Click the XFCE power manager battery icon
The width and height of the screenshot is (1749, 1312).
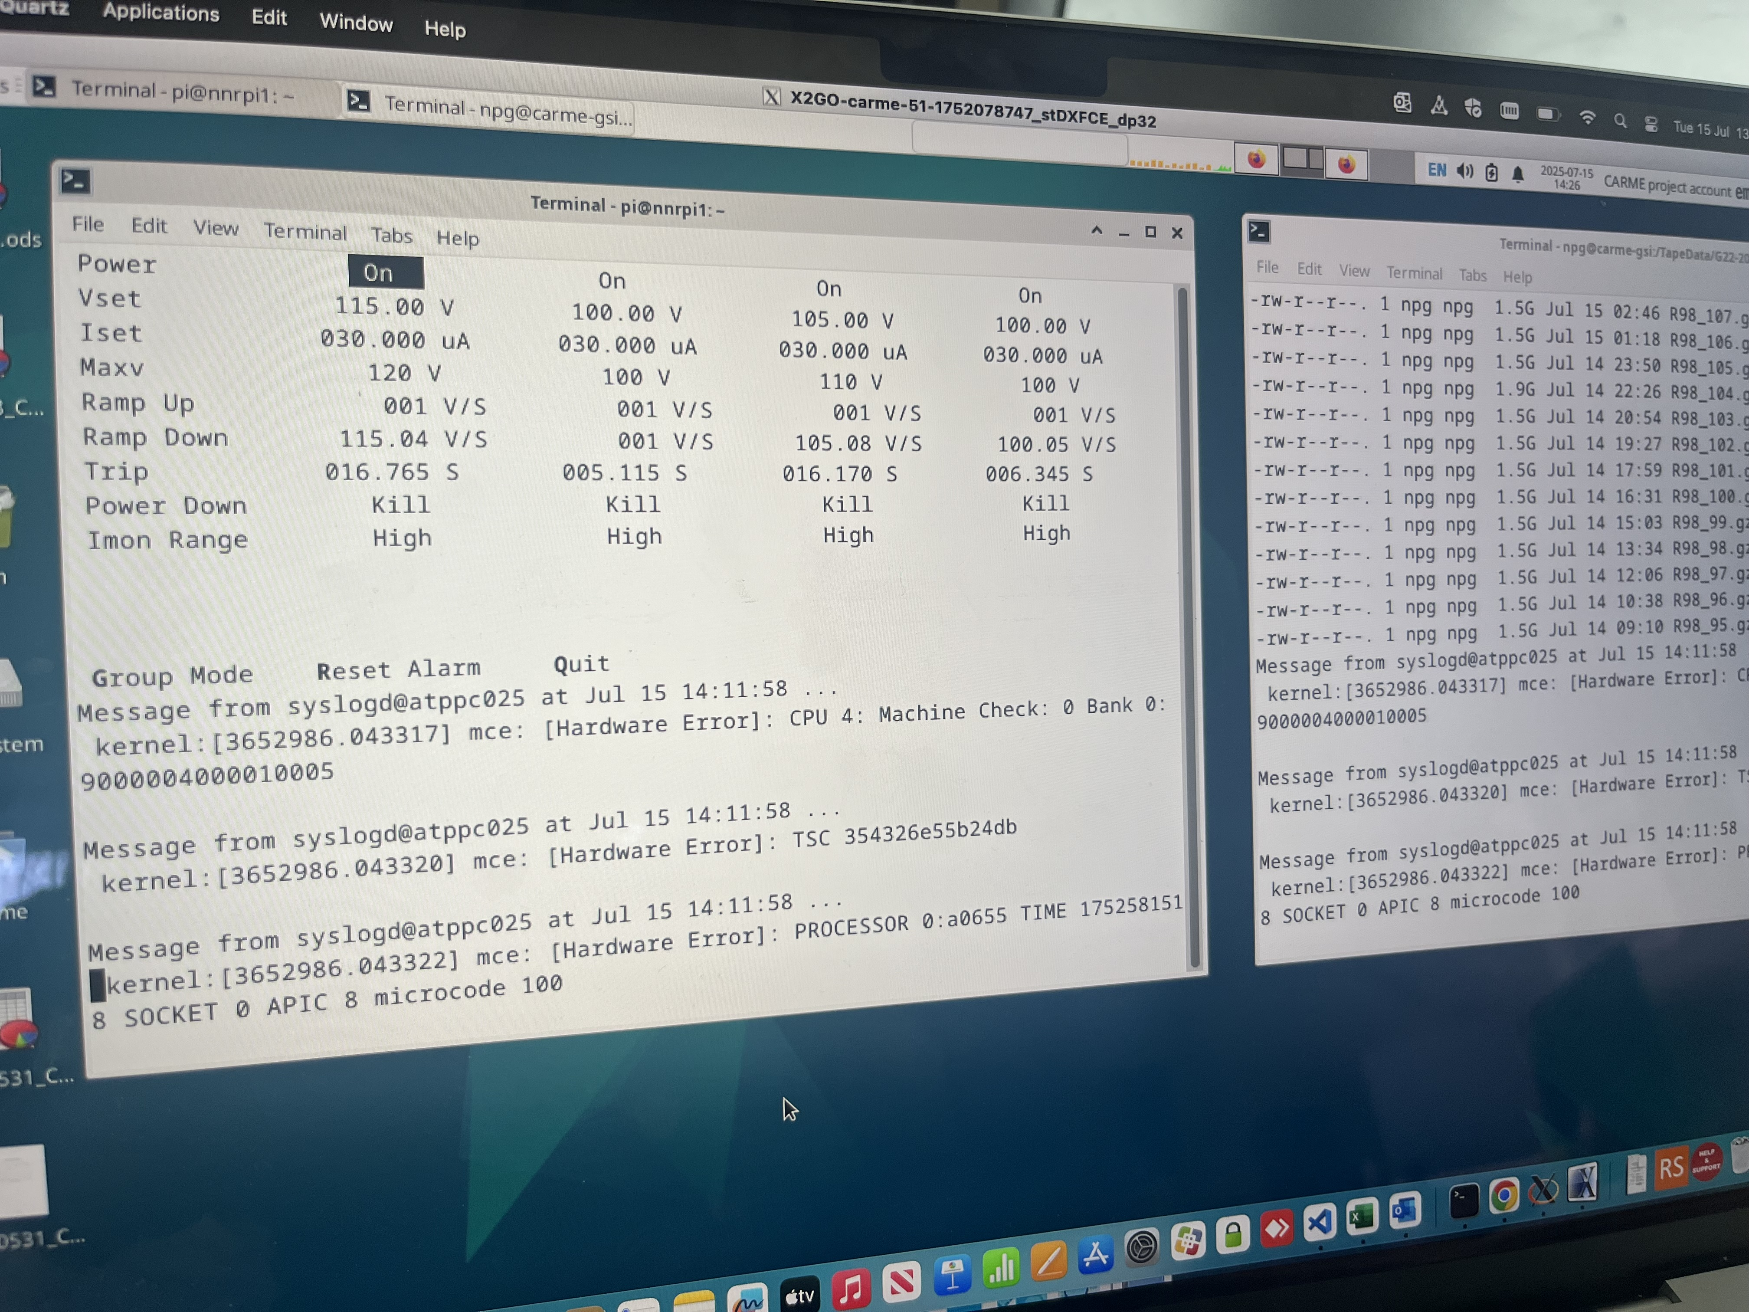(1491, 172)
